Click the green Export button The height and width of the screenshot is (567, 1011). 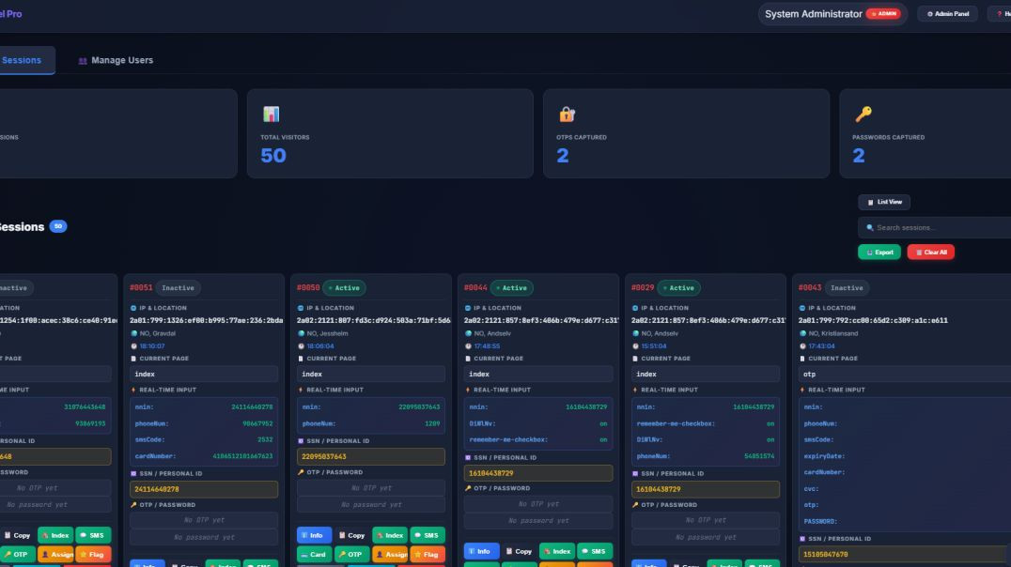point(879,252)
